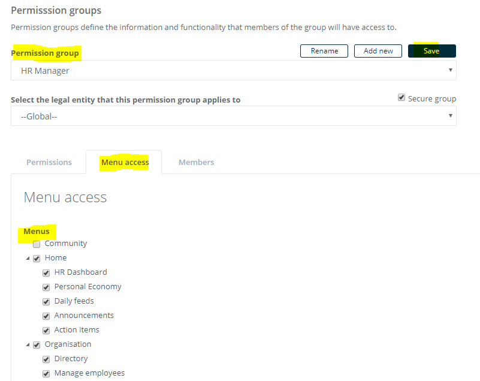480x381 pixels.
Task: Collapse the Organisation tree node arrow
Action: [x=28, y=345]
